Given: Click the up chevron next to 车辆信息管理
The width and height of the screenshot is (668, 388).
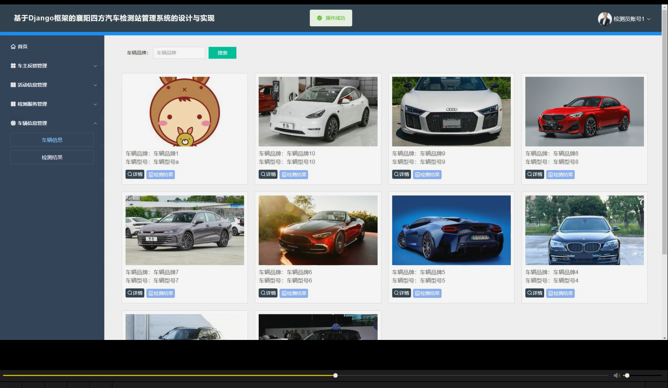Looking at the screenshot, I should [95, 123].
